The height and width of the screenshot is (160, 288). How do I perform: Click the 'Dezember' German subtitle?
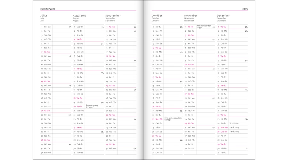[x=221, y=21]
